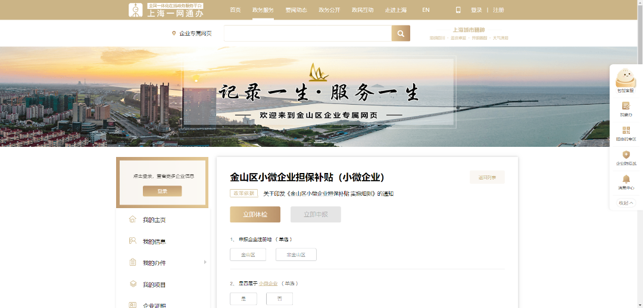
Task: Click the 上海一网通办 logo
Action: 166,10
